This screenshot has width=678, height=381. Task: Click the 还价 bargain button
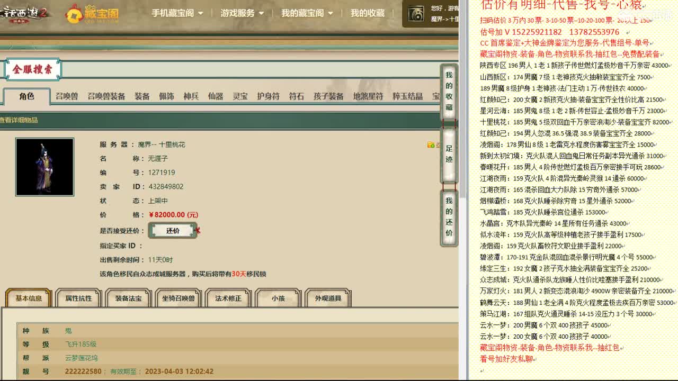(x=173, y=231)
